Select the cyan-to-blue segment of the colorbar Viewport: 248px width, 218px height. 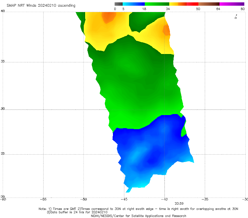point(134,4)
